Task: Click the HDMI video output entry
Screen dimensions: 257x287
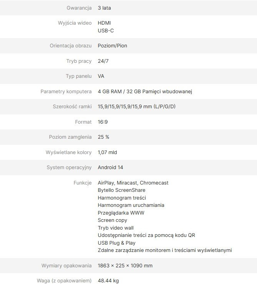Action: [x=104, y=23]
